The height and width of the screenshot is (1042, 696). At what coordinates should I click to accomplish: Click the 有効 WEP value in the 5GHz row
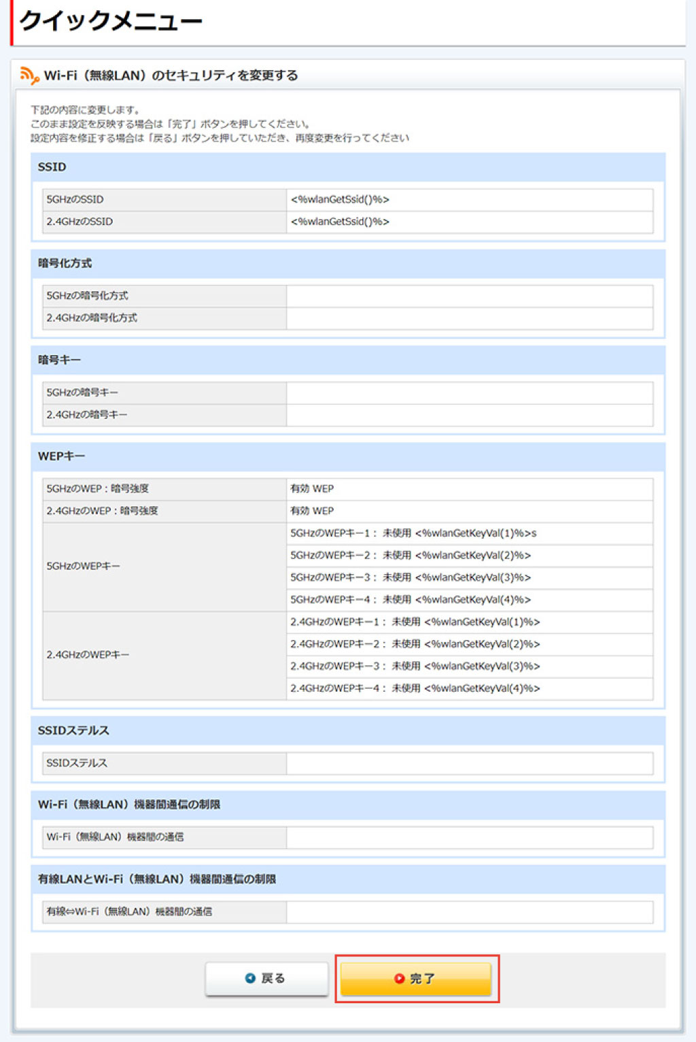[312, 489]
